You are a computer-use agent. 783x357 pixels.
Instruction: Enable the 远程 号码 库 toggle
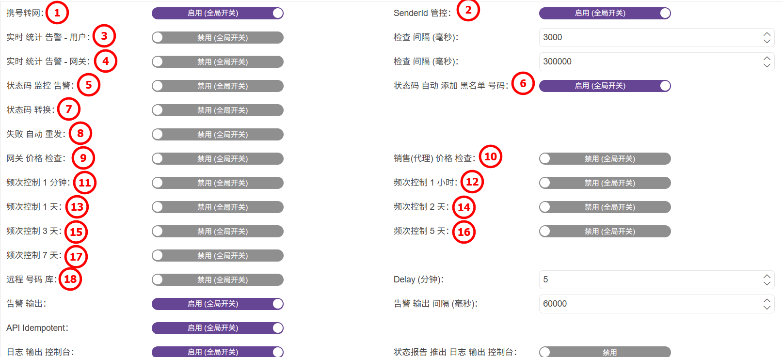coord(217,279)
